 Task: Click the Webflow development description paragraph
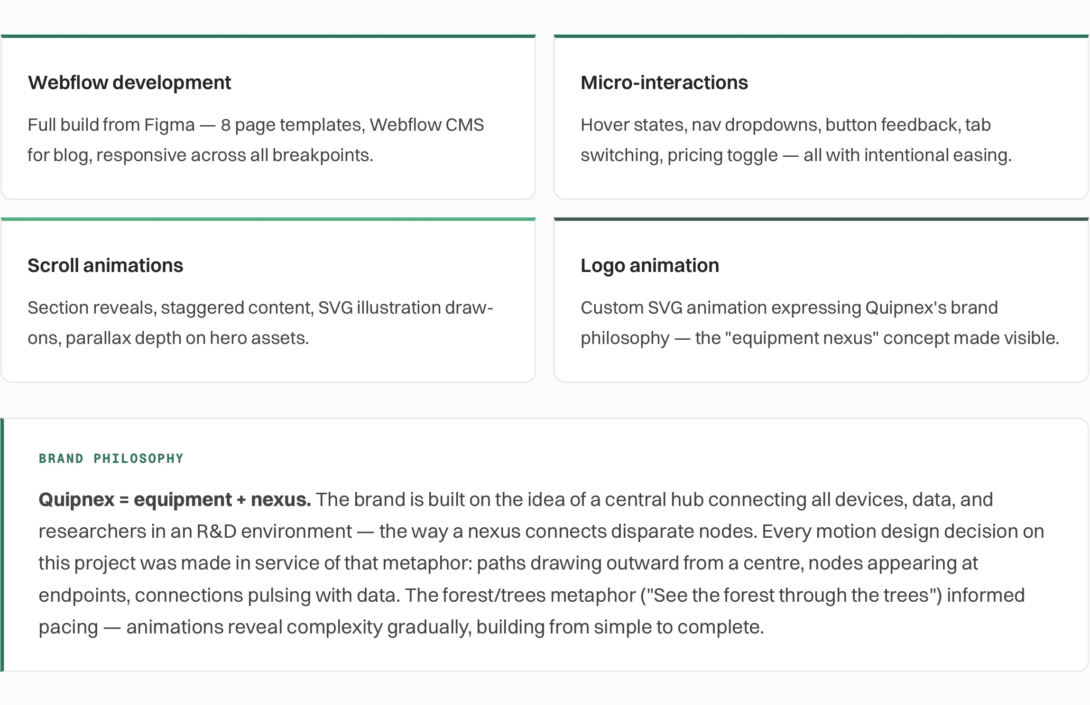coord(256,140)
